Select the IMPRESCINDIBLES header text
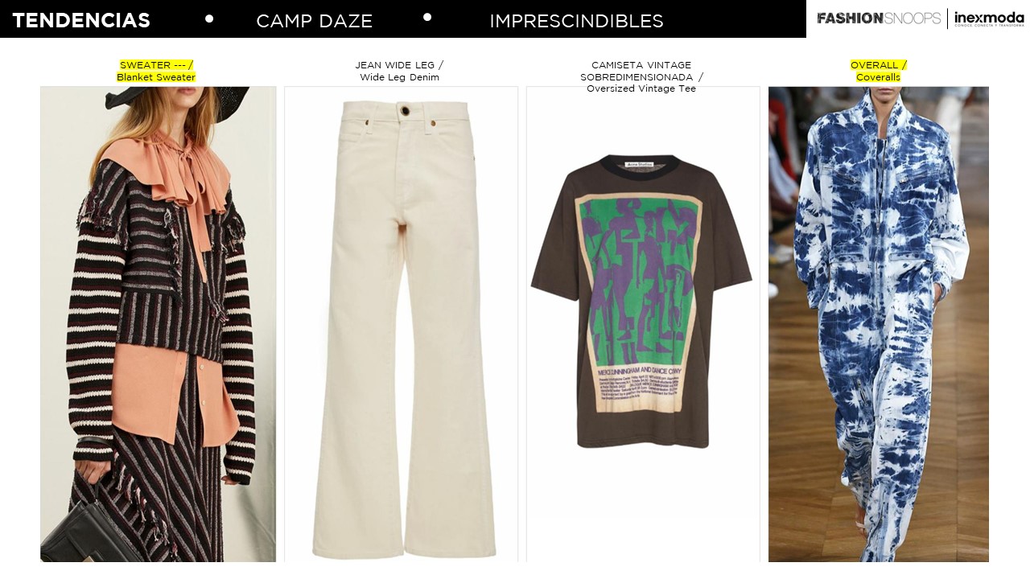The image size is (1030, 579). click(576, 21)
